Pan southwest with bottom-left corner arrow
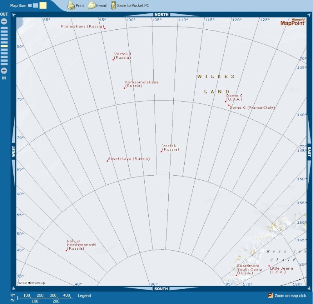 pyautogui.click(x=14, y=288)
